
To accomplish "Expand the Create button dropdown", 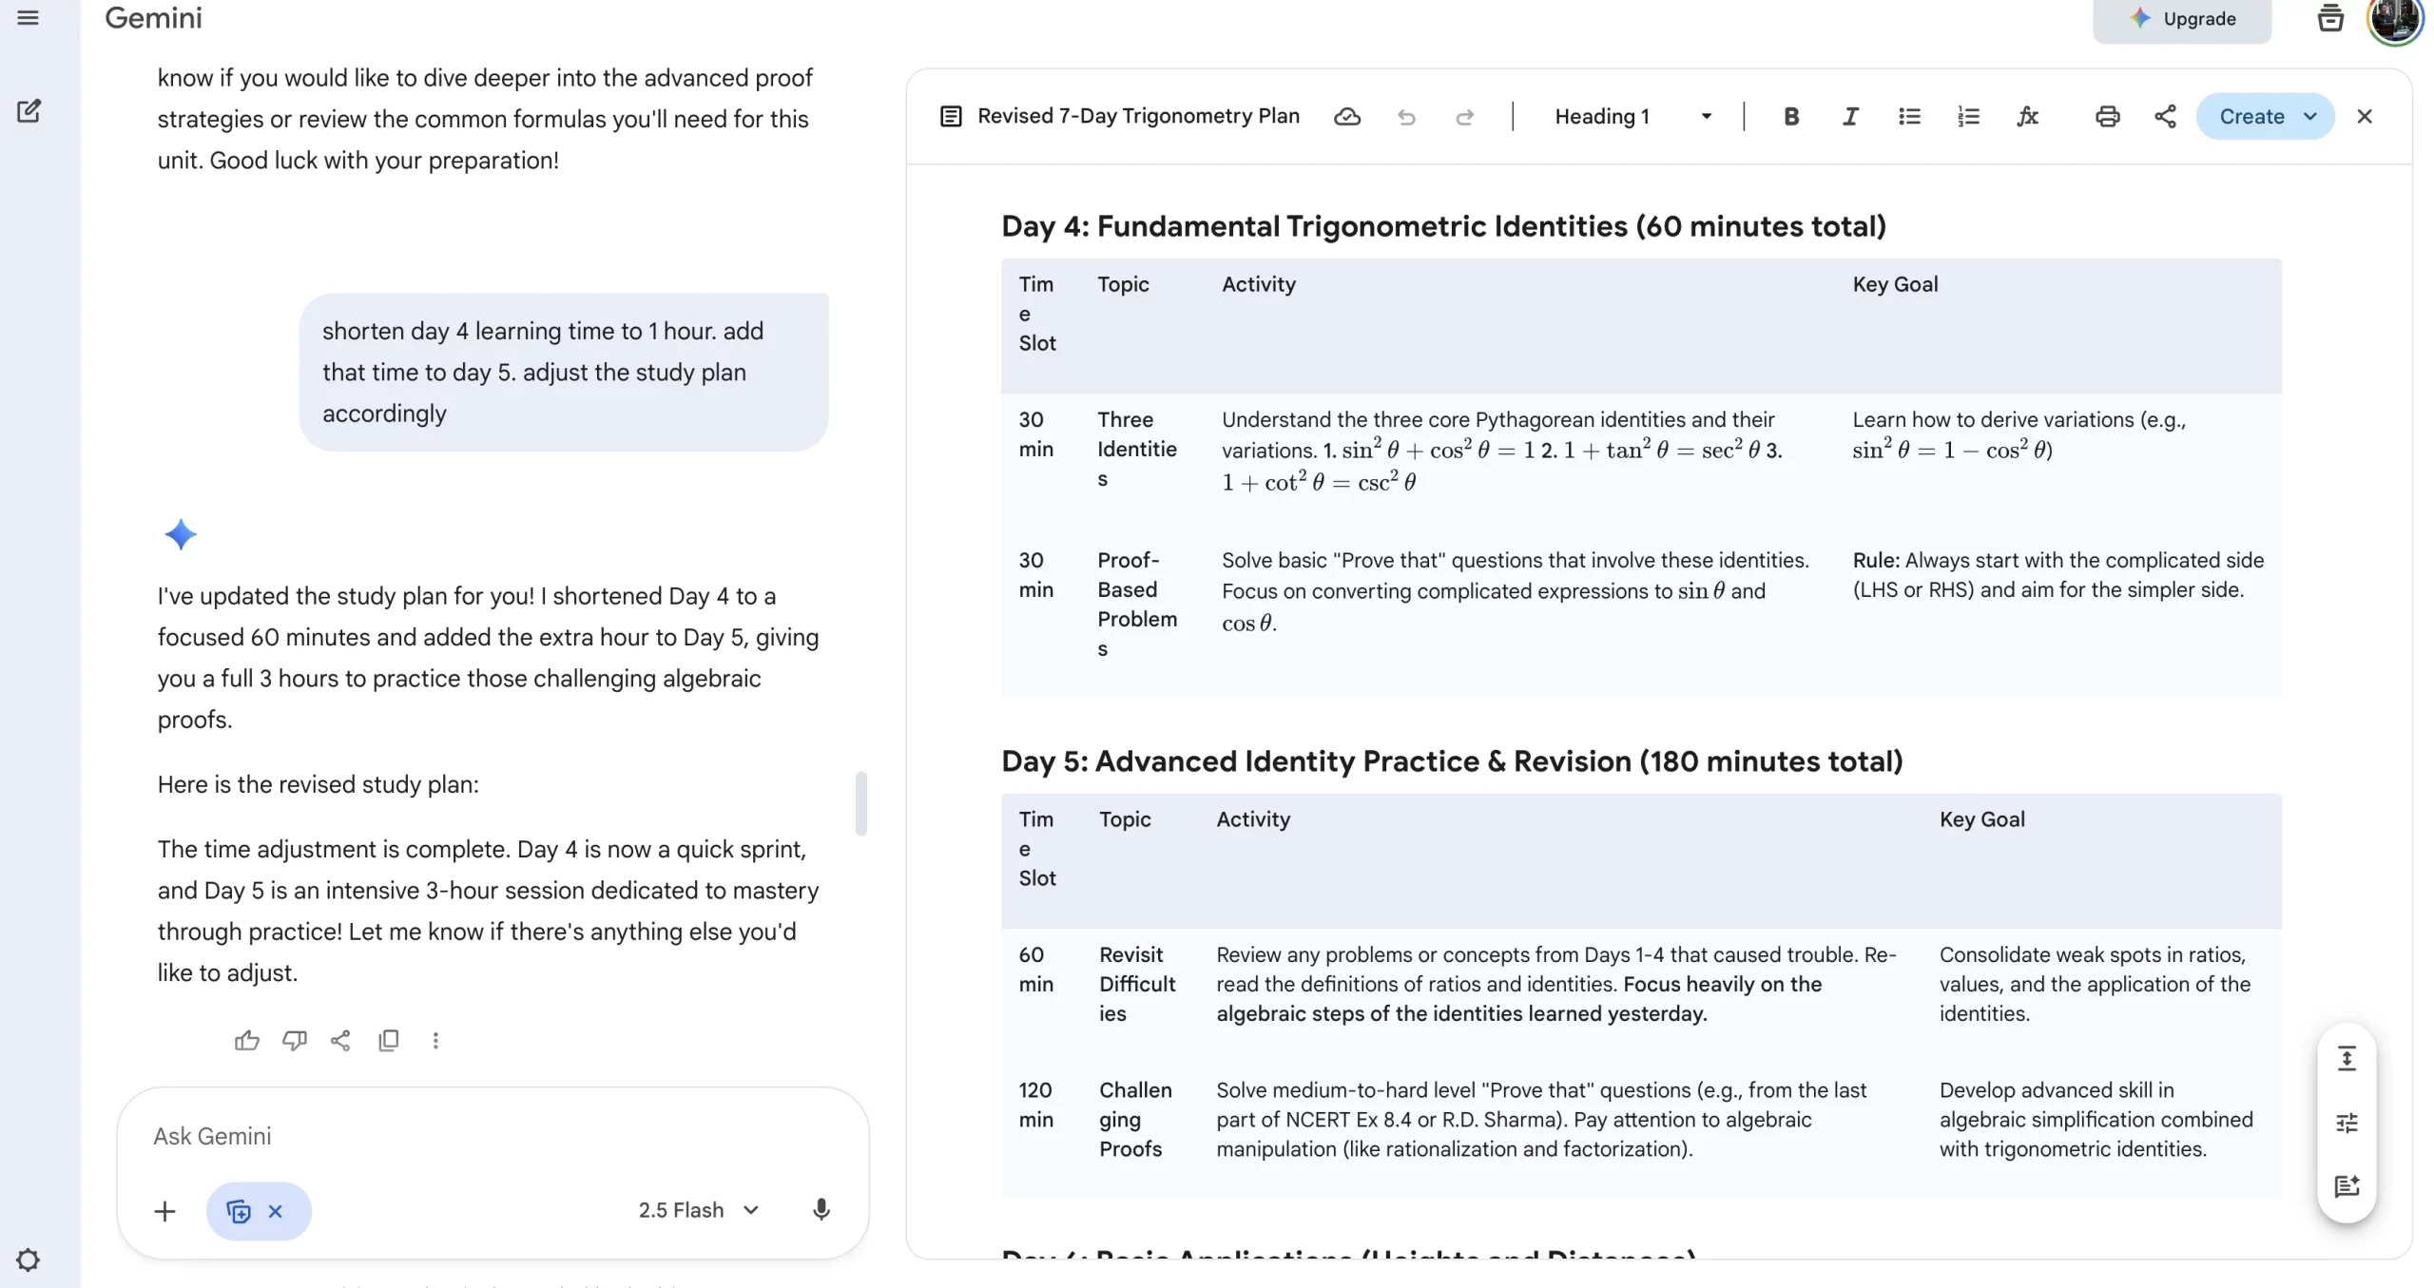I will tap(2311, 116).
